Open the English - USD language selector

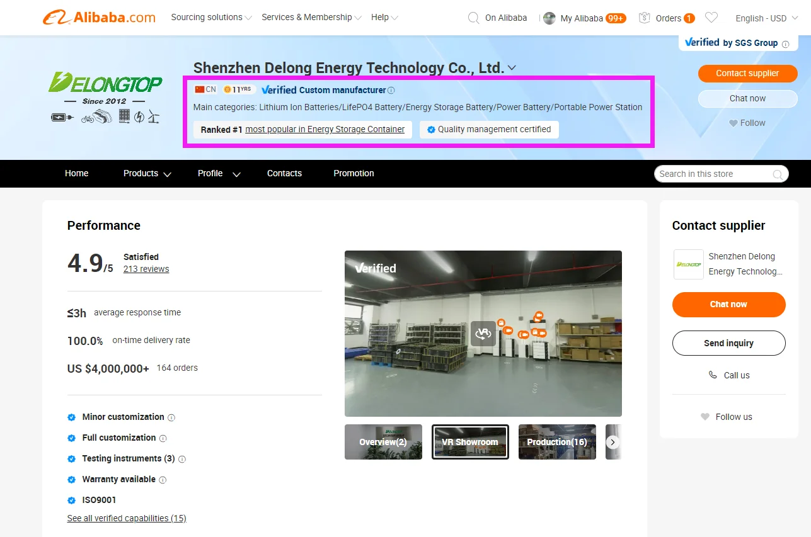[x=766, y=18]
